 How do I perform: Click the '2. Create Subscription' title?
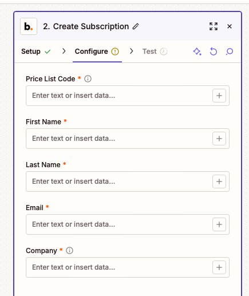click(86, 26)
